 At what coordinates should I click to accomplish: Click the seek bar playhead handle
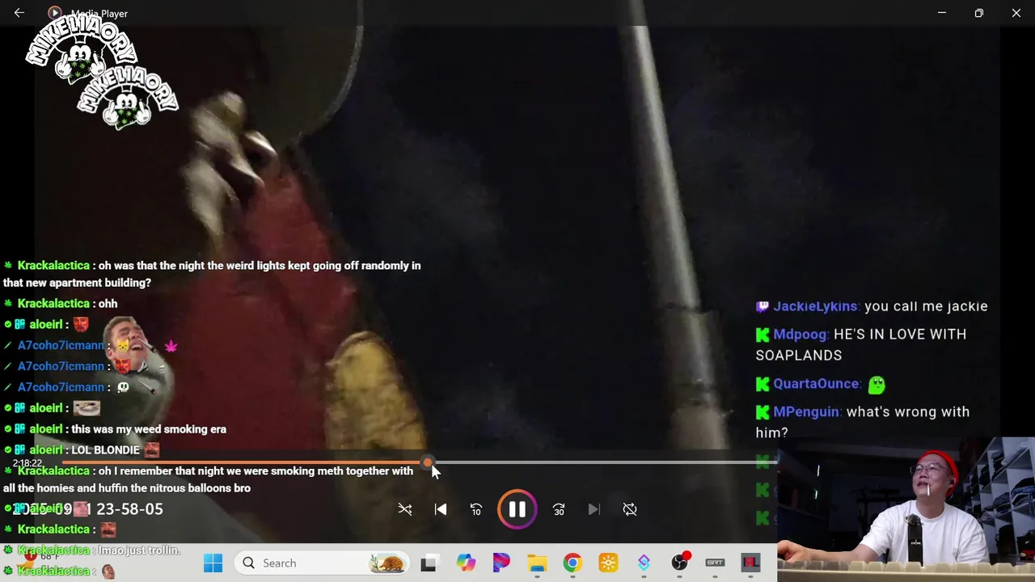point(427,462)
